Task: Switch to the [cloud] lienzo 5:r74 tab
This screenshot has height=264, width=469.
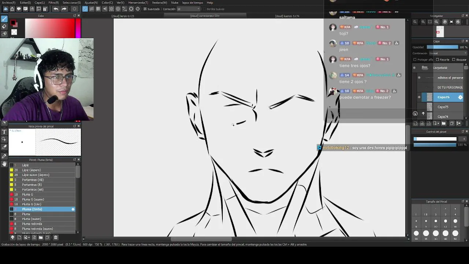Action: (287, 16)
